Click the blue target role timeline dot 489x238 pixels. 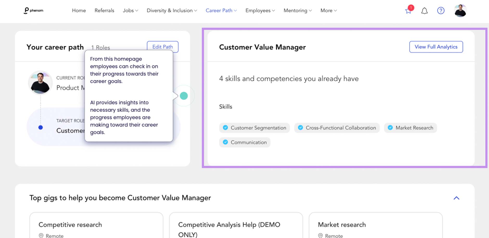pos(41,127)
